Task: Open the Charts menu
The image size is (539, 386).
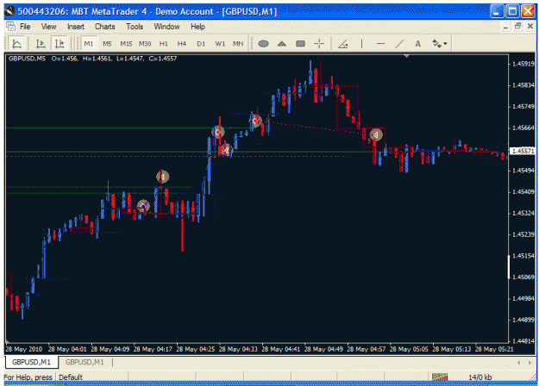Action: tap(105, 27)
